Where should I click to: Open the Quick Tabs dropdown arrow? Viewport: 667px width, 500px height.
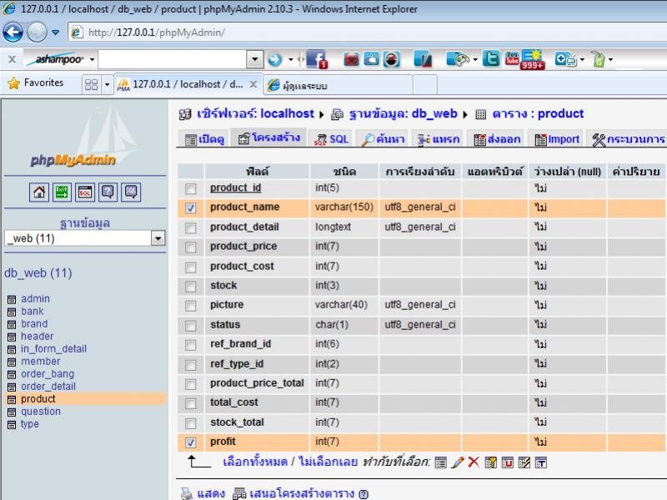pos(107,84)
